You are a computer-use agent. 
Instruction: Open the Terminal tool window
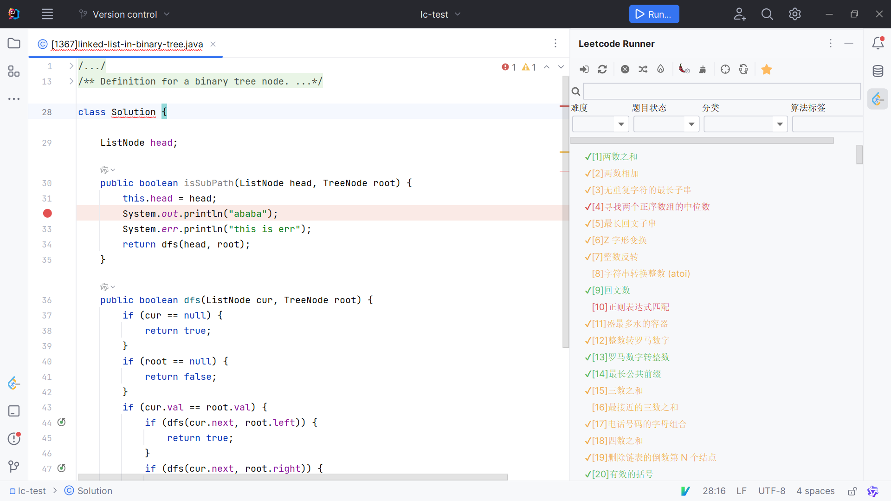coord(14,411)
